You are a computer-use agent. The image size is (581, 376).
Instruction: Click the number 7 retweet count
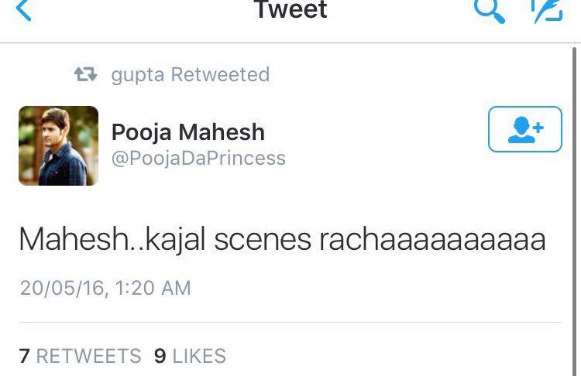click(24, 356)
